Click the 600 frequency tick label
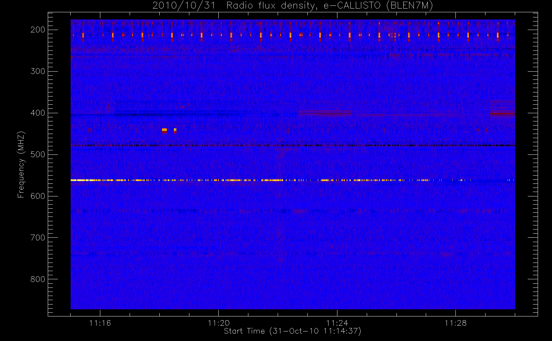 [x=38, y=196]
